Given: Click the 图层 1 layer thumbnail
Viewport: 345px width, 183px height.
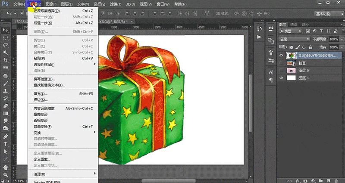Looking at the screenshot, I should 291,78.
